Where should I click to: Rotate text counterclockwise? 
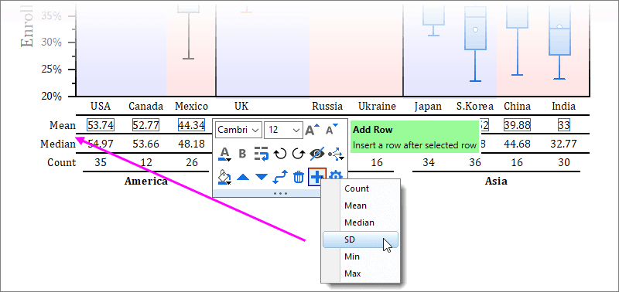(x=280, y=153)
